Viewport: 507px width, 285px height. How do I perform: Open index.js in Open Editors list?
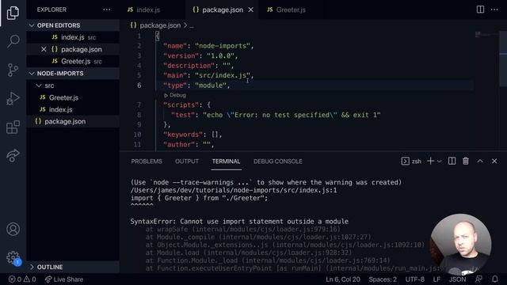[73, 37]
